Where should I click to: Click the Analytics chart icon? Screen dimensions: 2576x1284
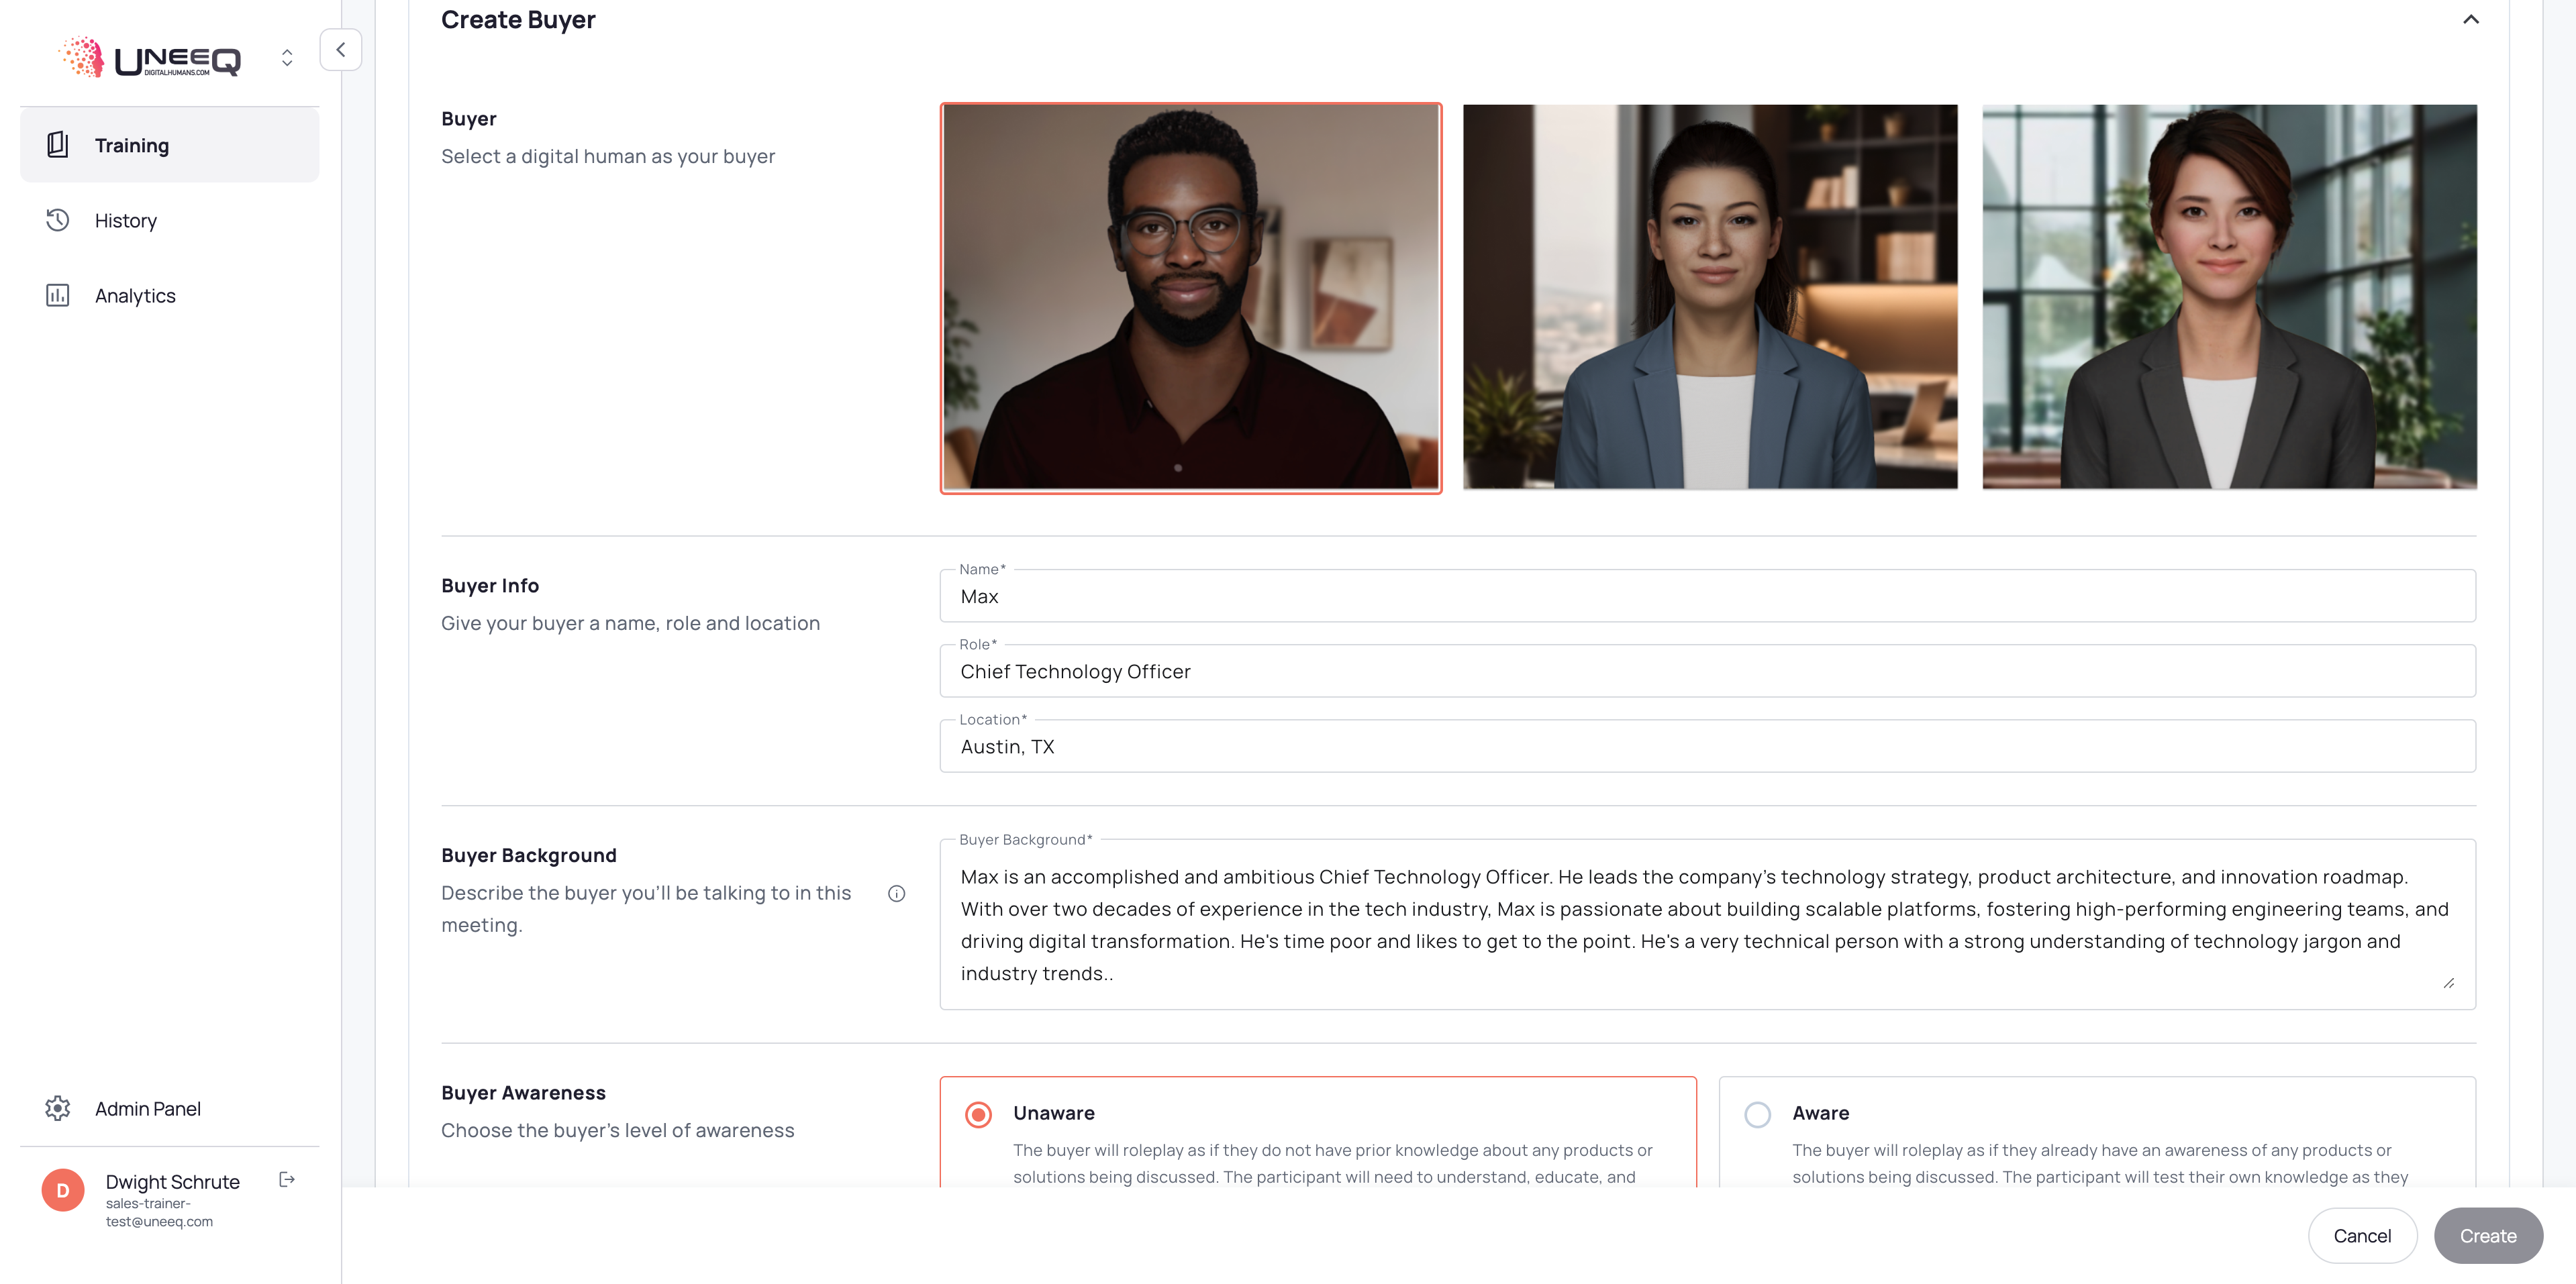(x=58, y=295)
